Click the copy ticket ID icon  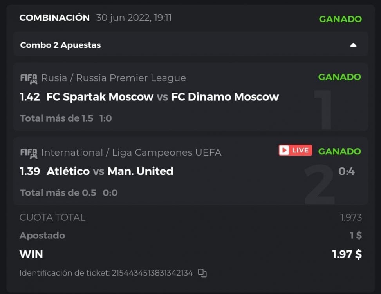pyautogui.click(x=202, y=273)
